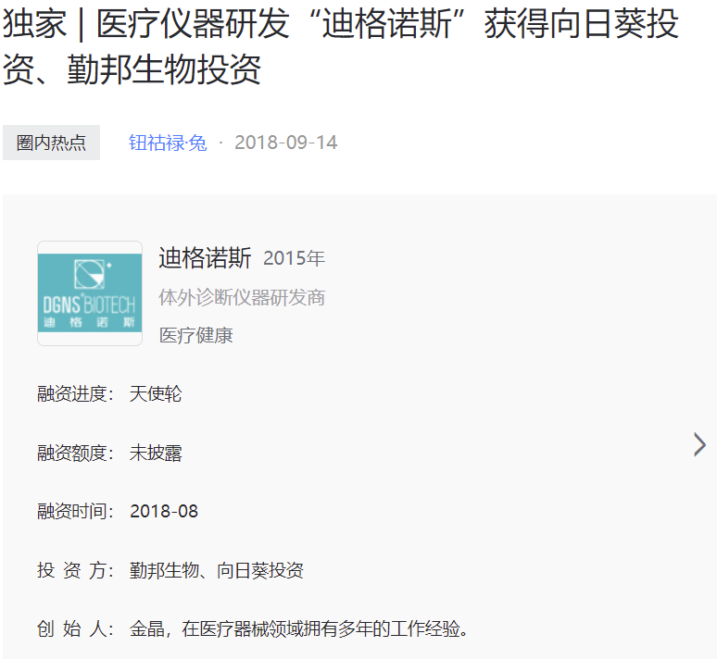The width and height of the screenshot is (717, 659).
Task: Open the 圈内热点 category tag
Action: [51, 143]
